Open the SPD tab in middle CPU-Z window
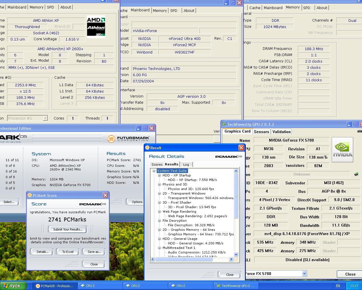The width and height of the screenshot is (362, 290). coord(174,10)
